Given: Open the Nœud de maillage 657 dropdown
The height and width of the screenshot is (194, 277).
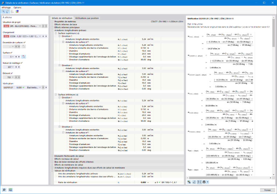Looking at the screenshot, I should [13, 67].
